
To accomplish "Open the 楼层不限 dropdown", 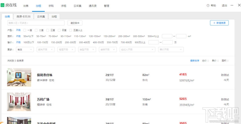I will click(66, 49).
